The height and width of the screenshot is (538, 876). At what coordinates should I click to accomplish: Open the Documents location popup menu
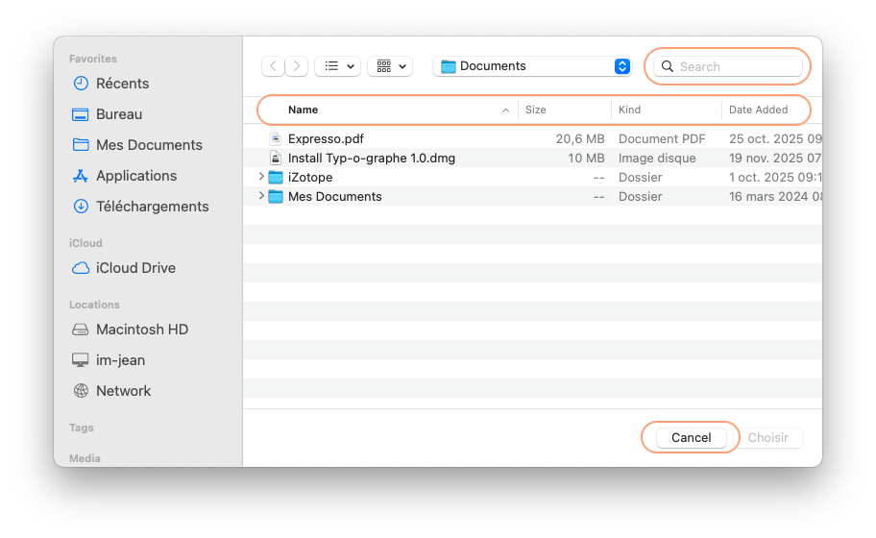tap(532, 66)
